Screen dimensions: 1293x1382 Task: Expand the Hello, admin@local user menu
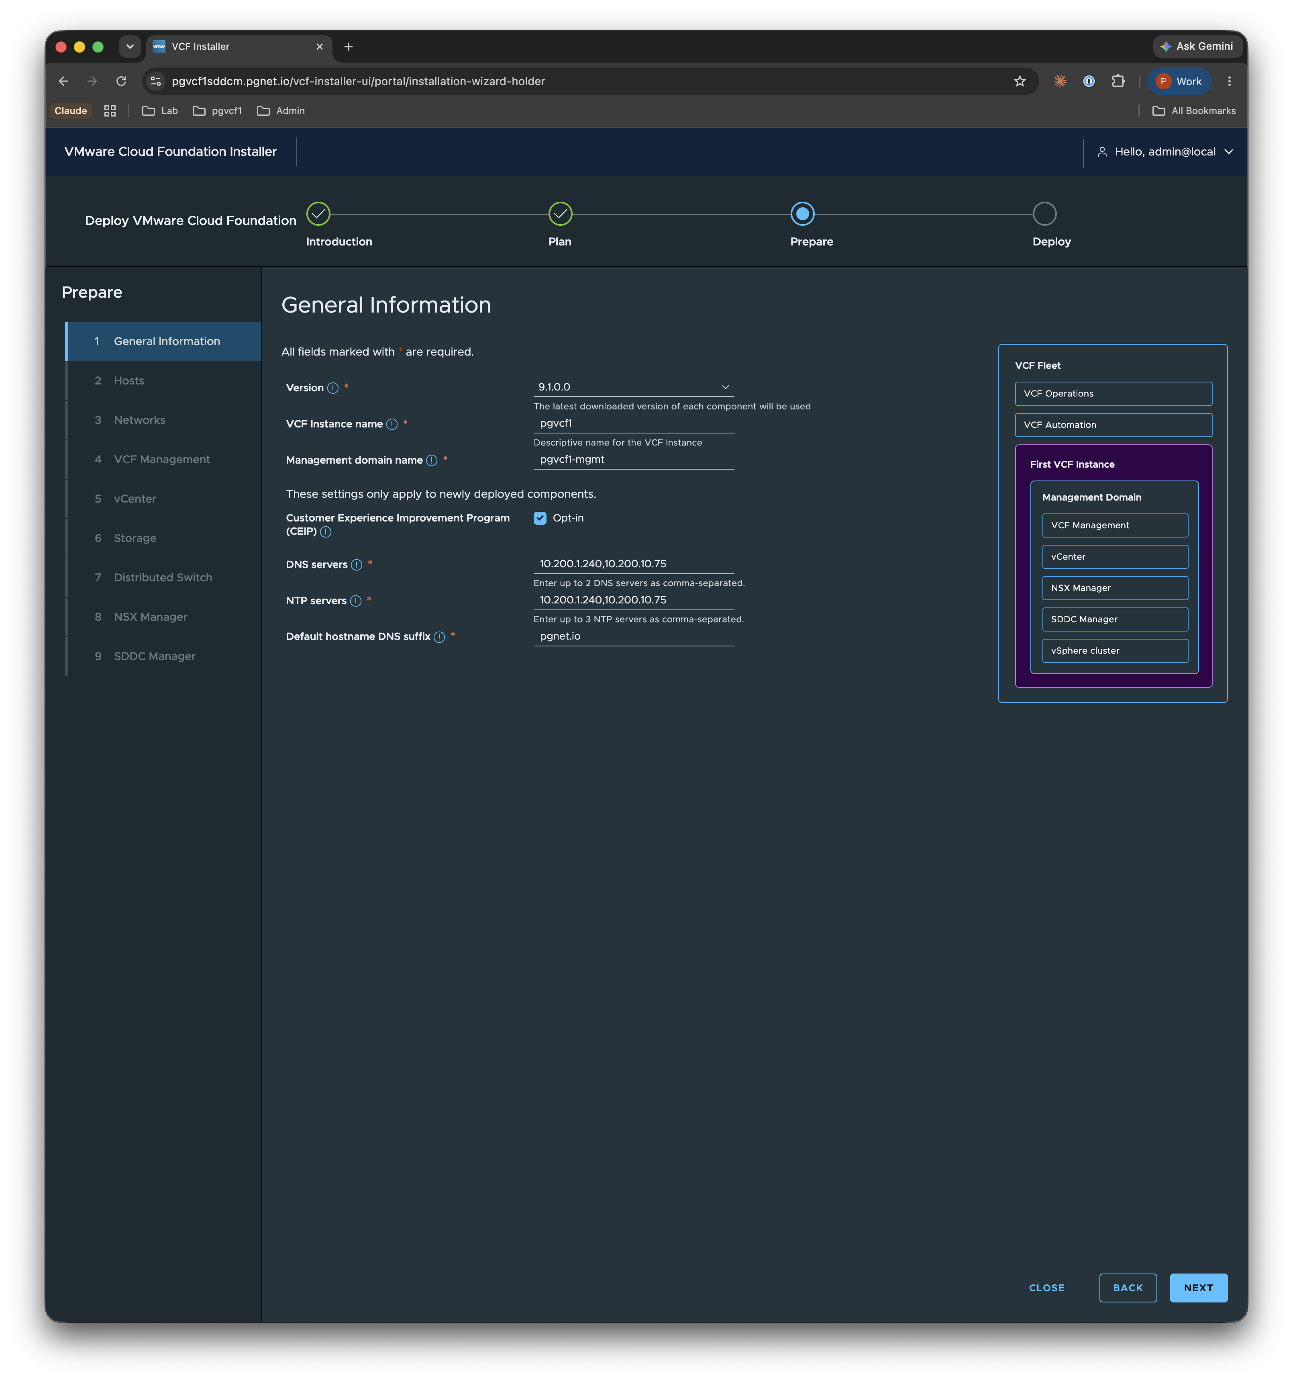pyautogui.click(x=1165, y=151)
